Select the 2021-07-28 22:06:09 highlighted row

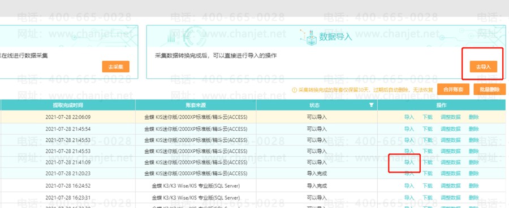[253, 117]
